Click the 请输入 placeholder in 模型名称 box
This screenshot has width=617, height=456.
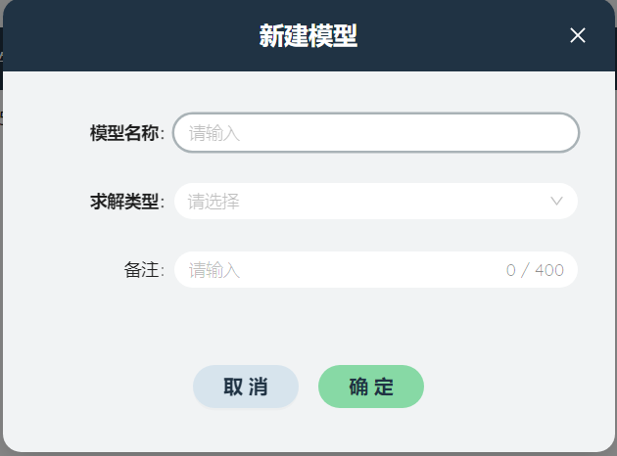[x=214, y=133]
